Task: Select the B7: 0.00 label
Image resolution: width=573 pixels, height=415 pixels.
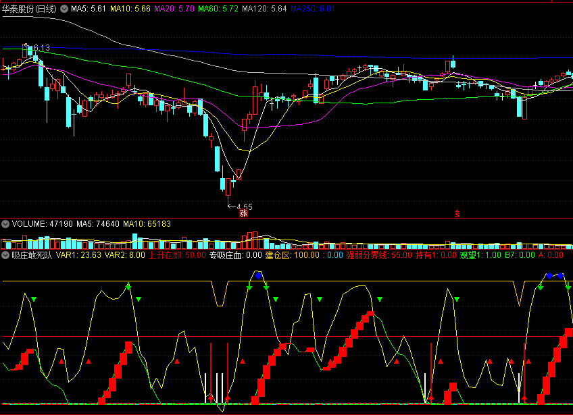Action: pyautogui.click(x=520, y=255)
